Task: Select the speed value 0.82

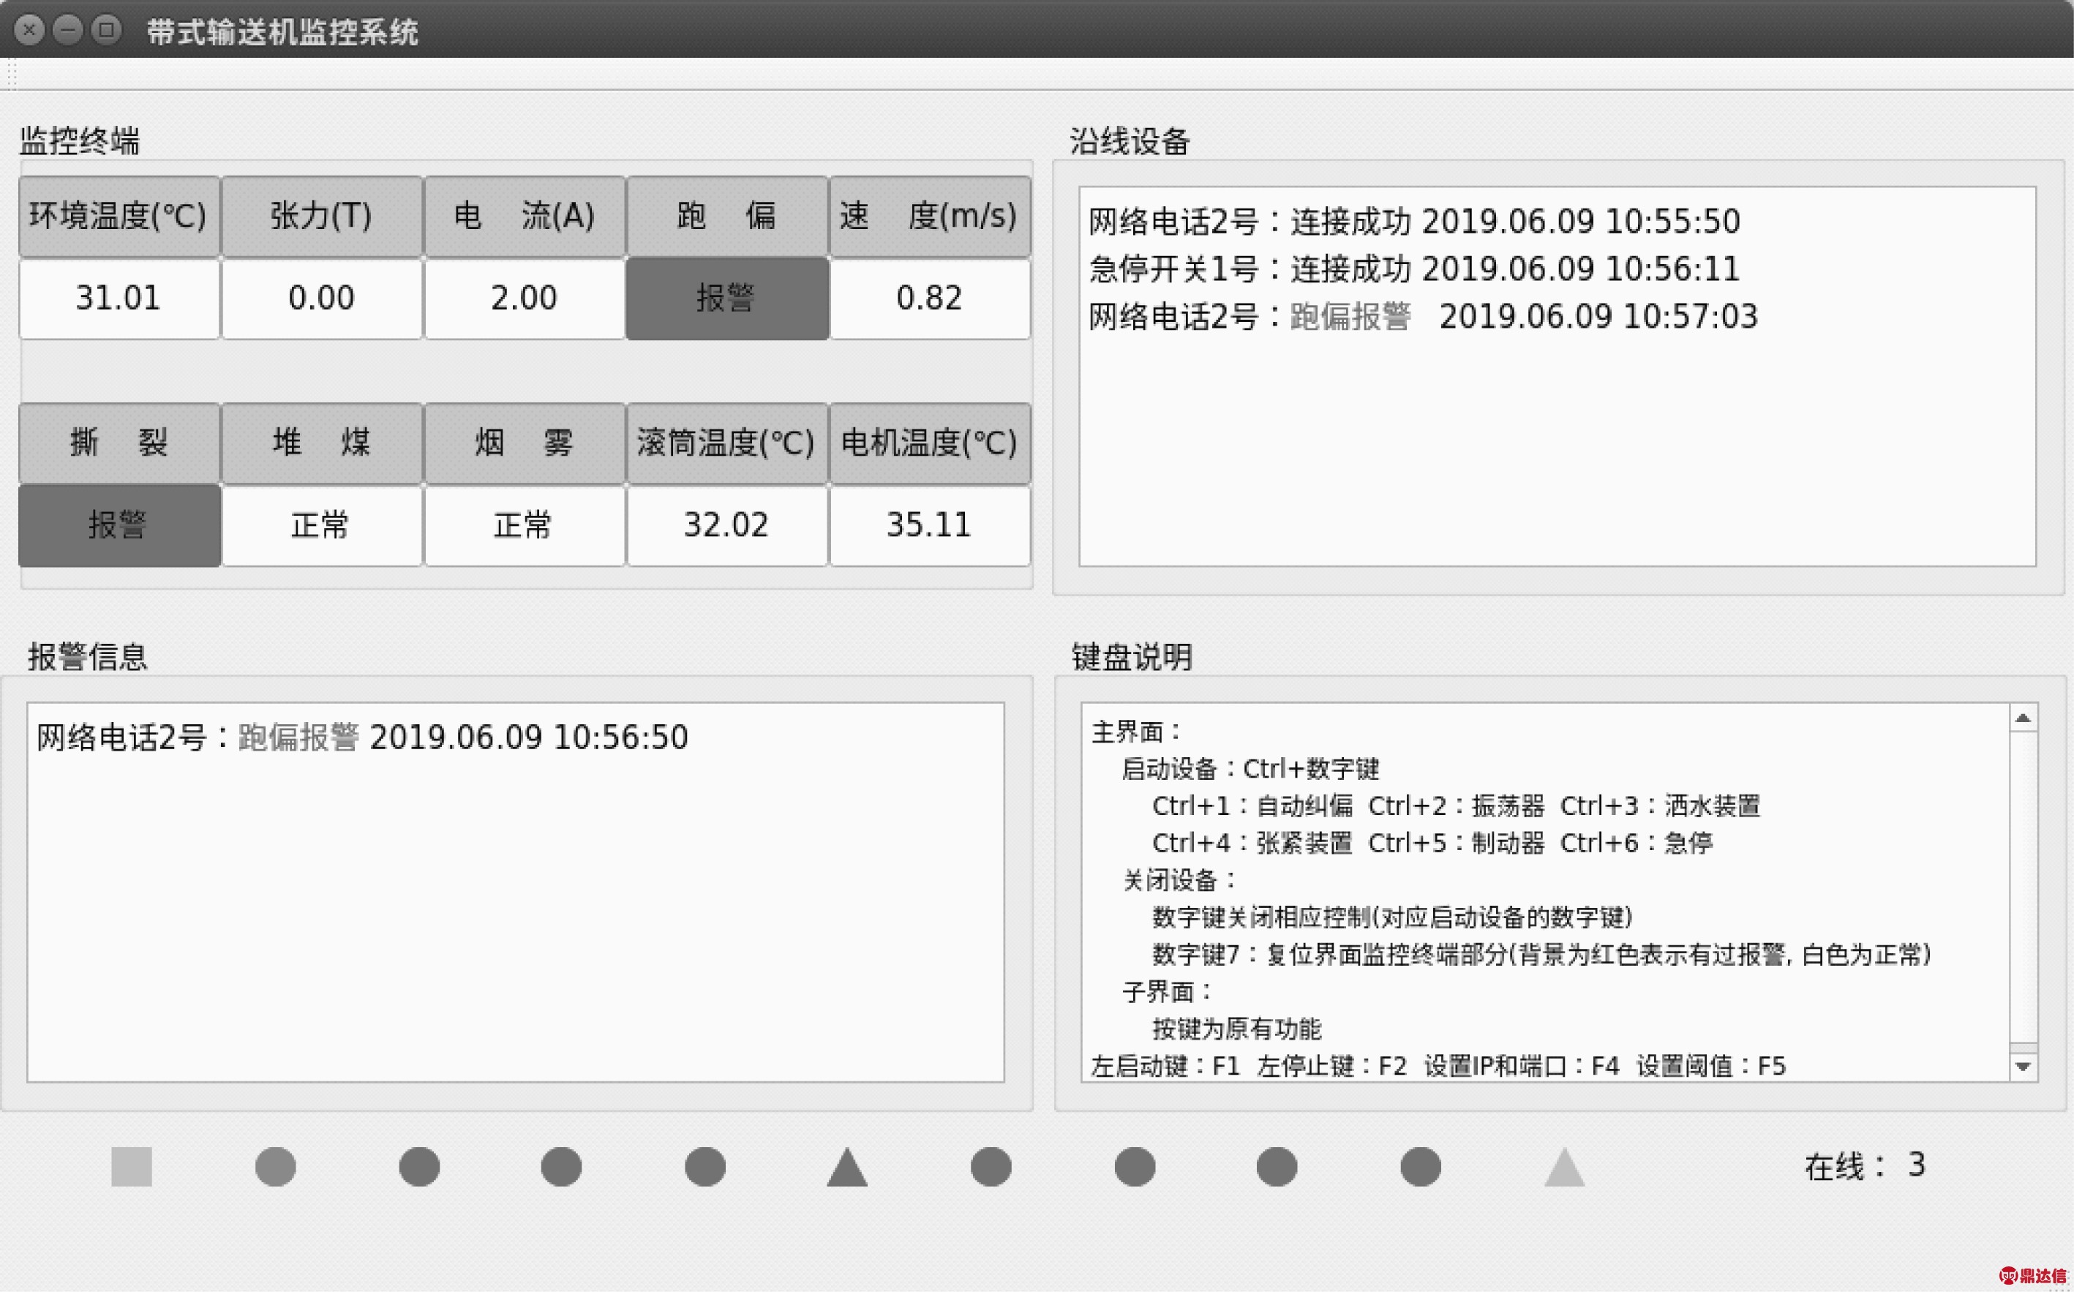Action: coord(929,298)
